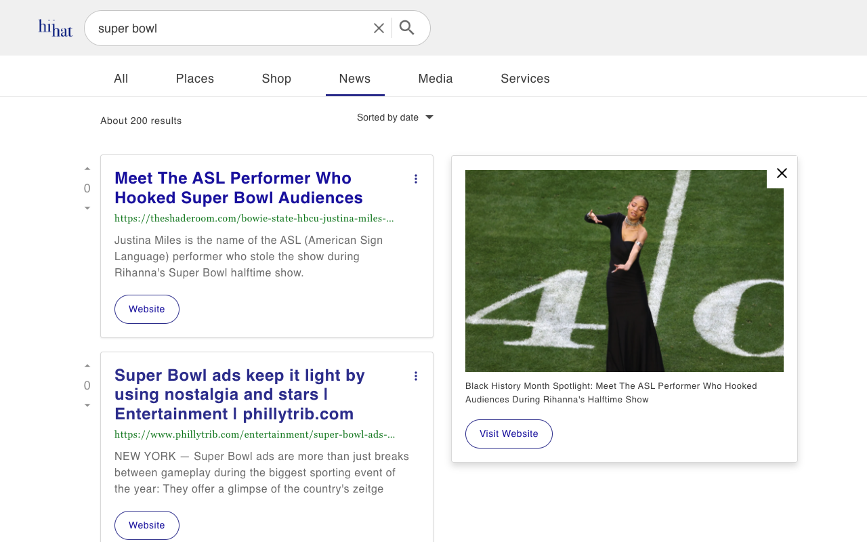Open more options for ASL Performer result
Viewport: 867px width, 542px height.
[416, 179]
